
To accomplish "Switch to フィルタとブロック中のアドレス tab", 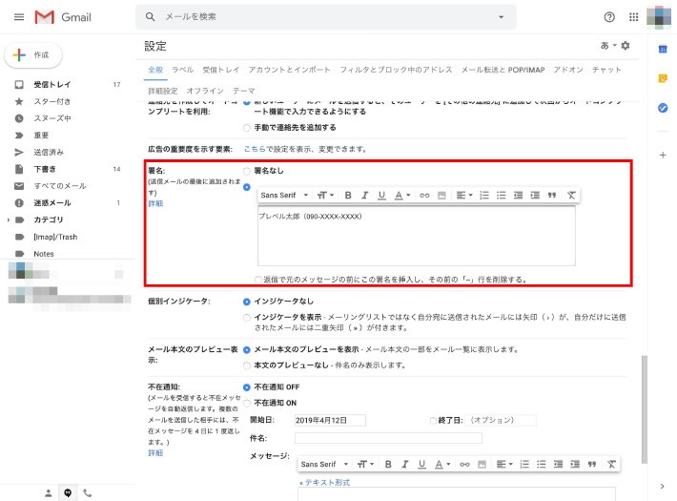I will [396, 70].
